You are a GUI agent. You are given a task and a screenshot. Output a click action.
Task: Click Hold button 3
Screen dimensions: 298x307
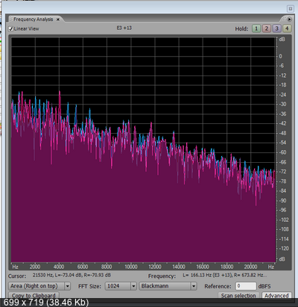pyautogui.click(x=276, y=28)
